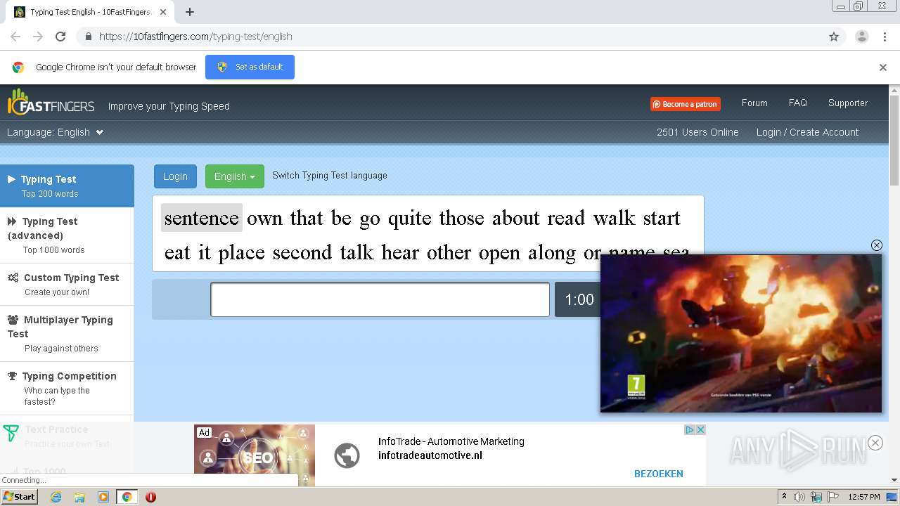900x506 pixels.
Task: Open the Language: English dropdown
Action: point(55,132)
